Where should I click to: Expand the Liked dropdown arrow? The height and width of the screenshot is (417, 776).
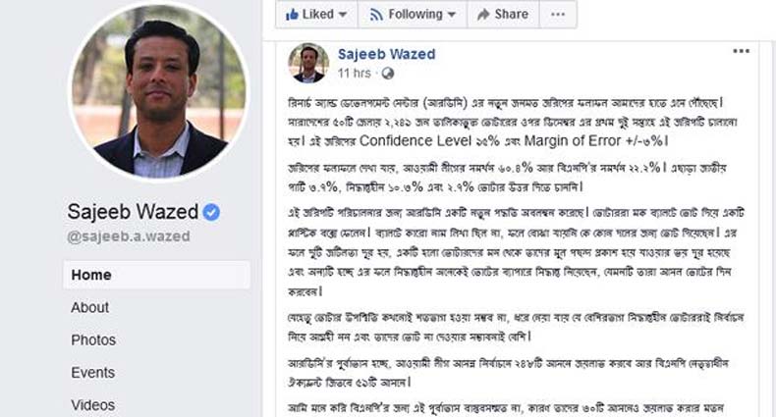click(x=342, y=15)
